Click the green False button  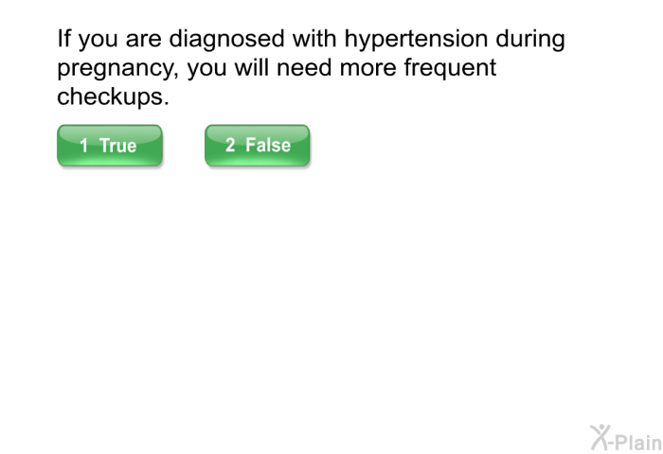coord(257,146)
